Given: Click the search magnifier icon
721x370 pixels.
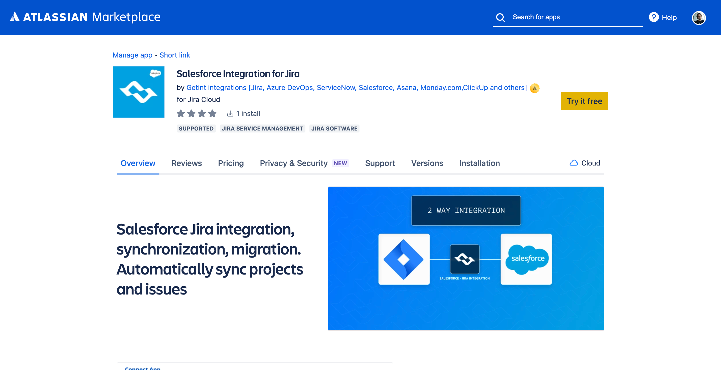Looking at the screenshot, I should pos(500,17).
